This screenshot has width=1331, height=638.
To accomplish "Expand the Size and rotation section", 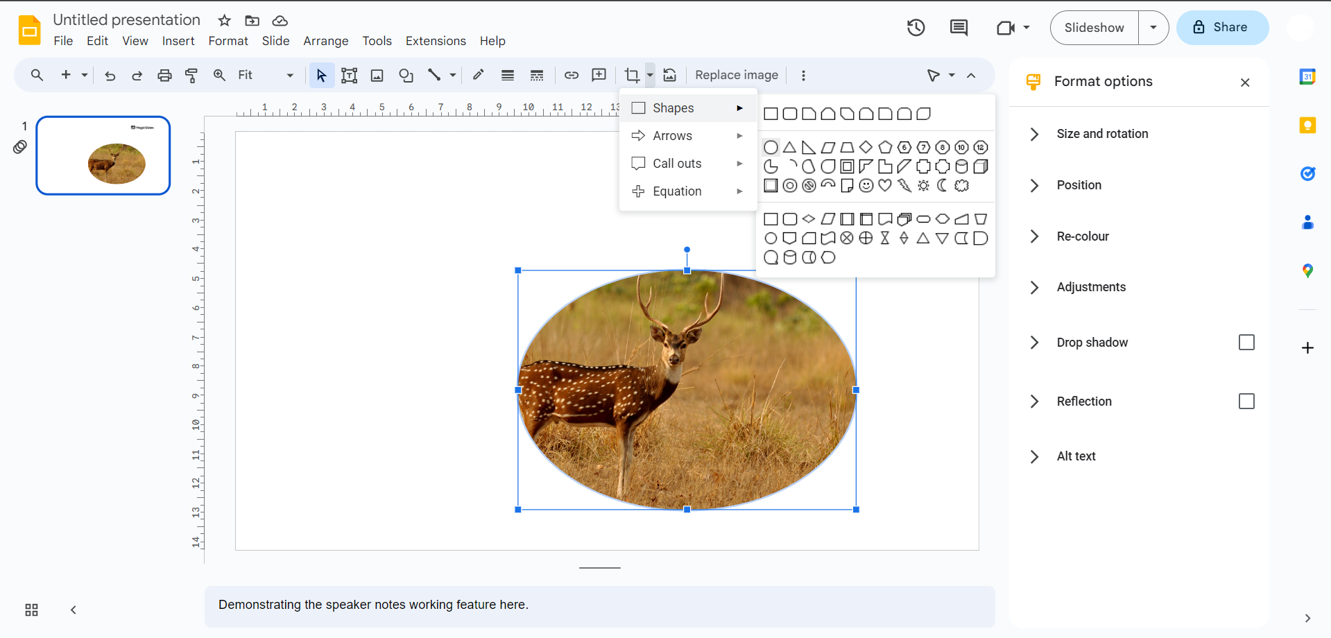I will pos(1102,134).
